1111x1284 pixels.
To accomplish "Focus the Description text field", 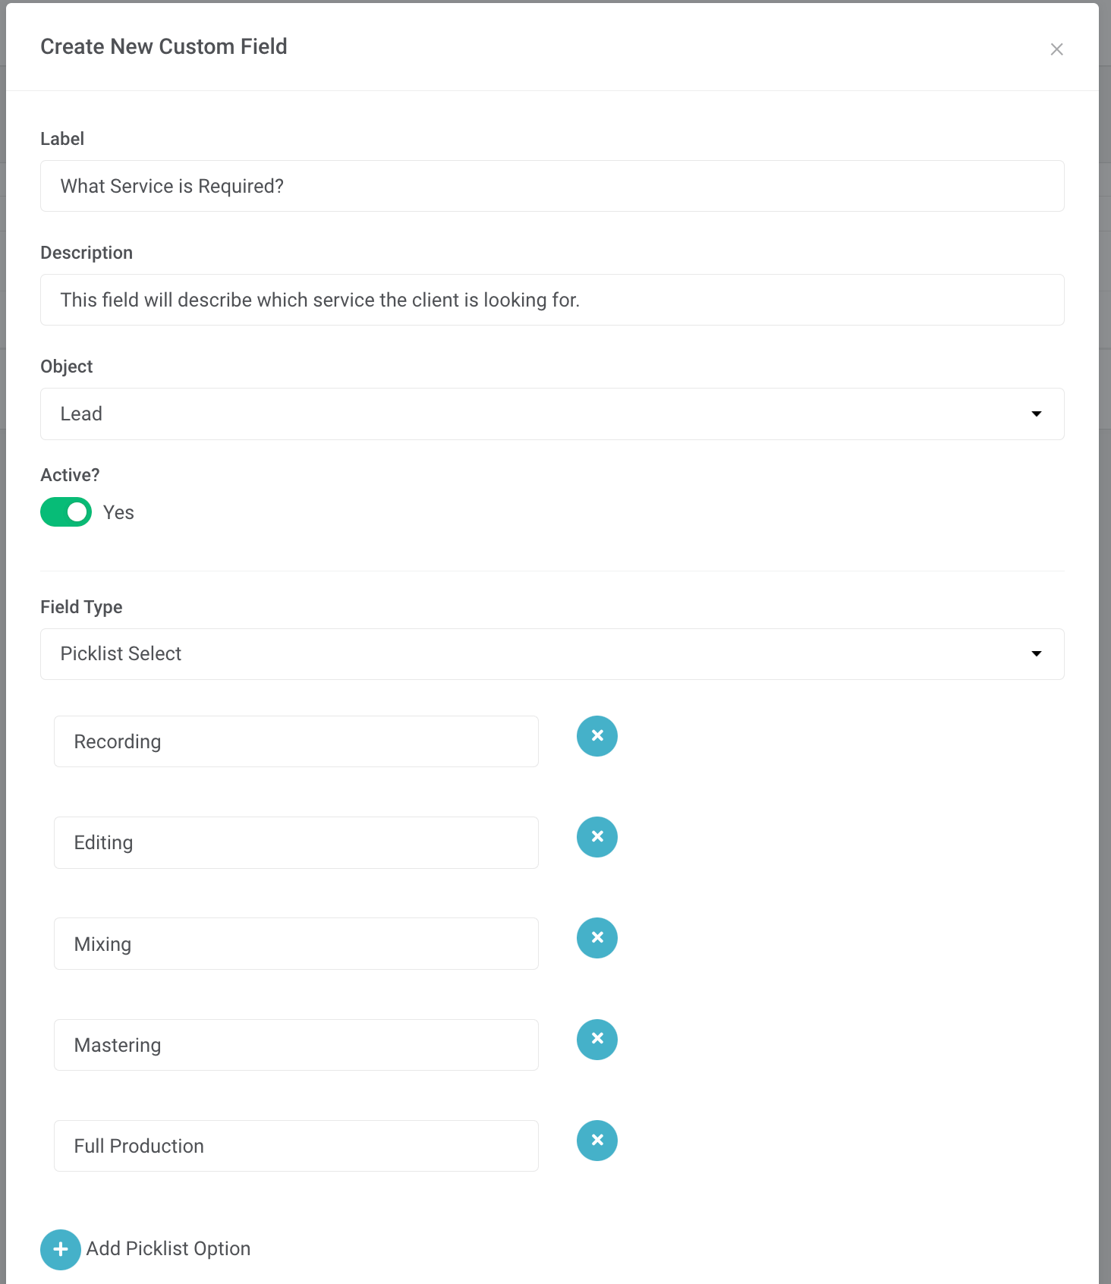I will coord(552,301).
